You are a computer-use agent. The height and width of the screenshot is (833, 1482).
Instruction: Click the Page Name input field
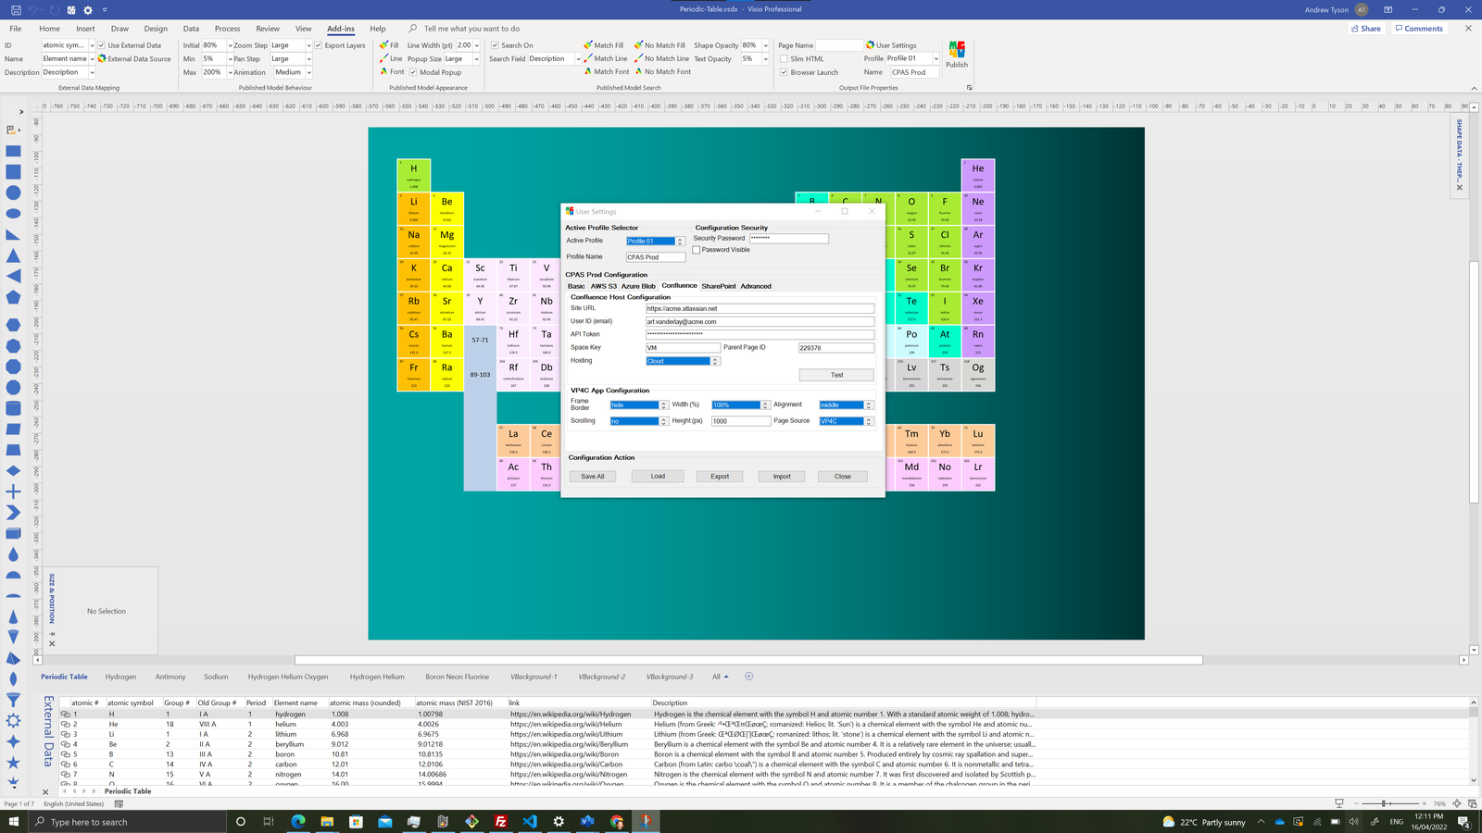click(x=839, y=44)
